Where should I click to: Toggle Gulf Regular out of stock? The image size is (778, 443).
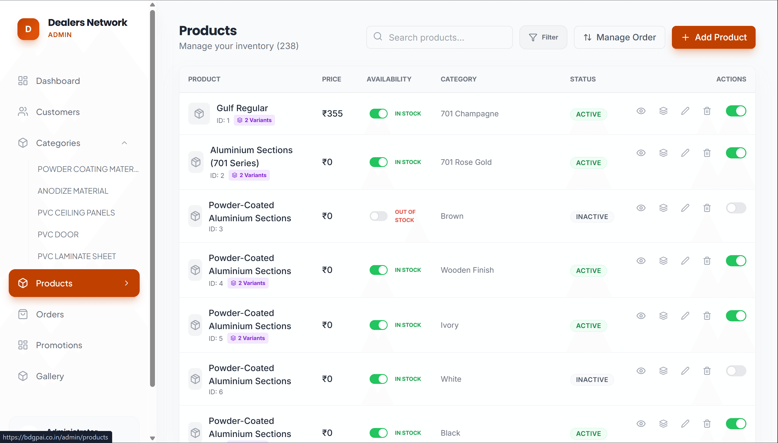click(x=378, y=113)
